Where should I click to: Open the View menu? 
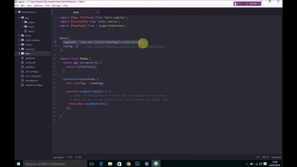point(29,6)
